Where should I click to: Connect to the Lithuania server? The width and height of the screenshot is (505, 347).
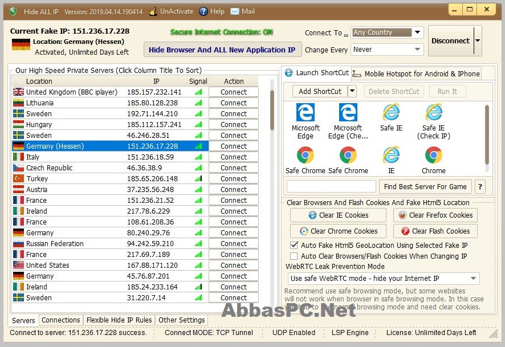pos(234,103)
